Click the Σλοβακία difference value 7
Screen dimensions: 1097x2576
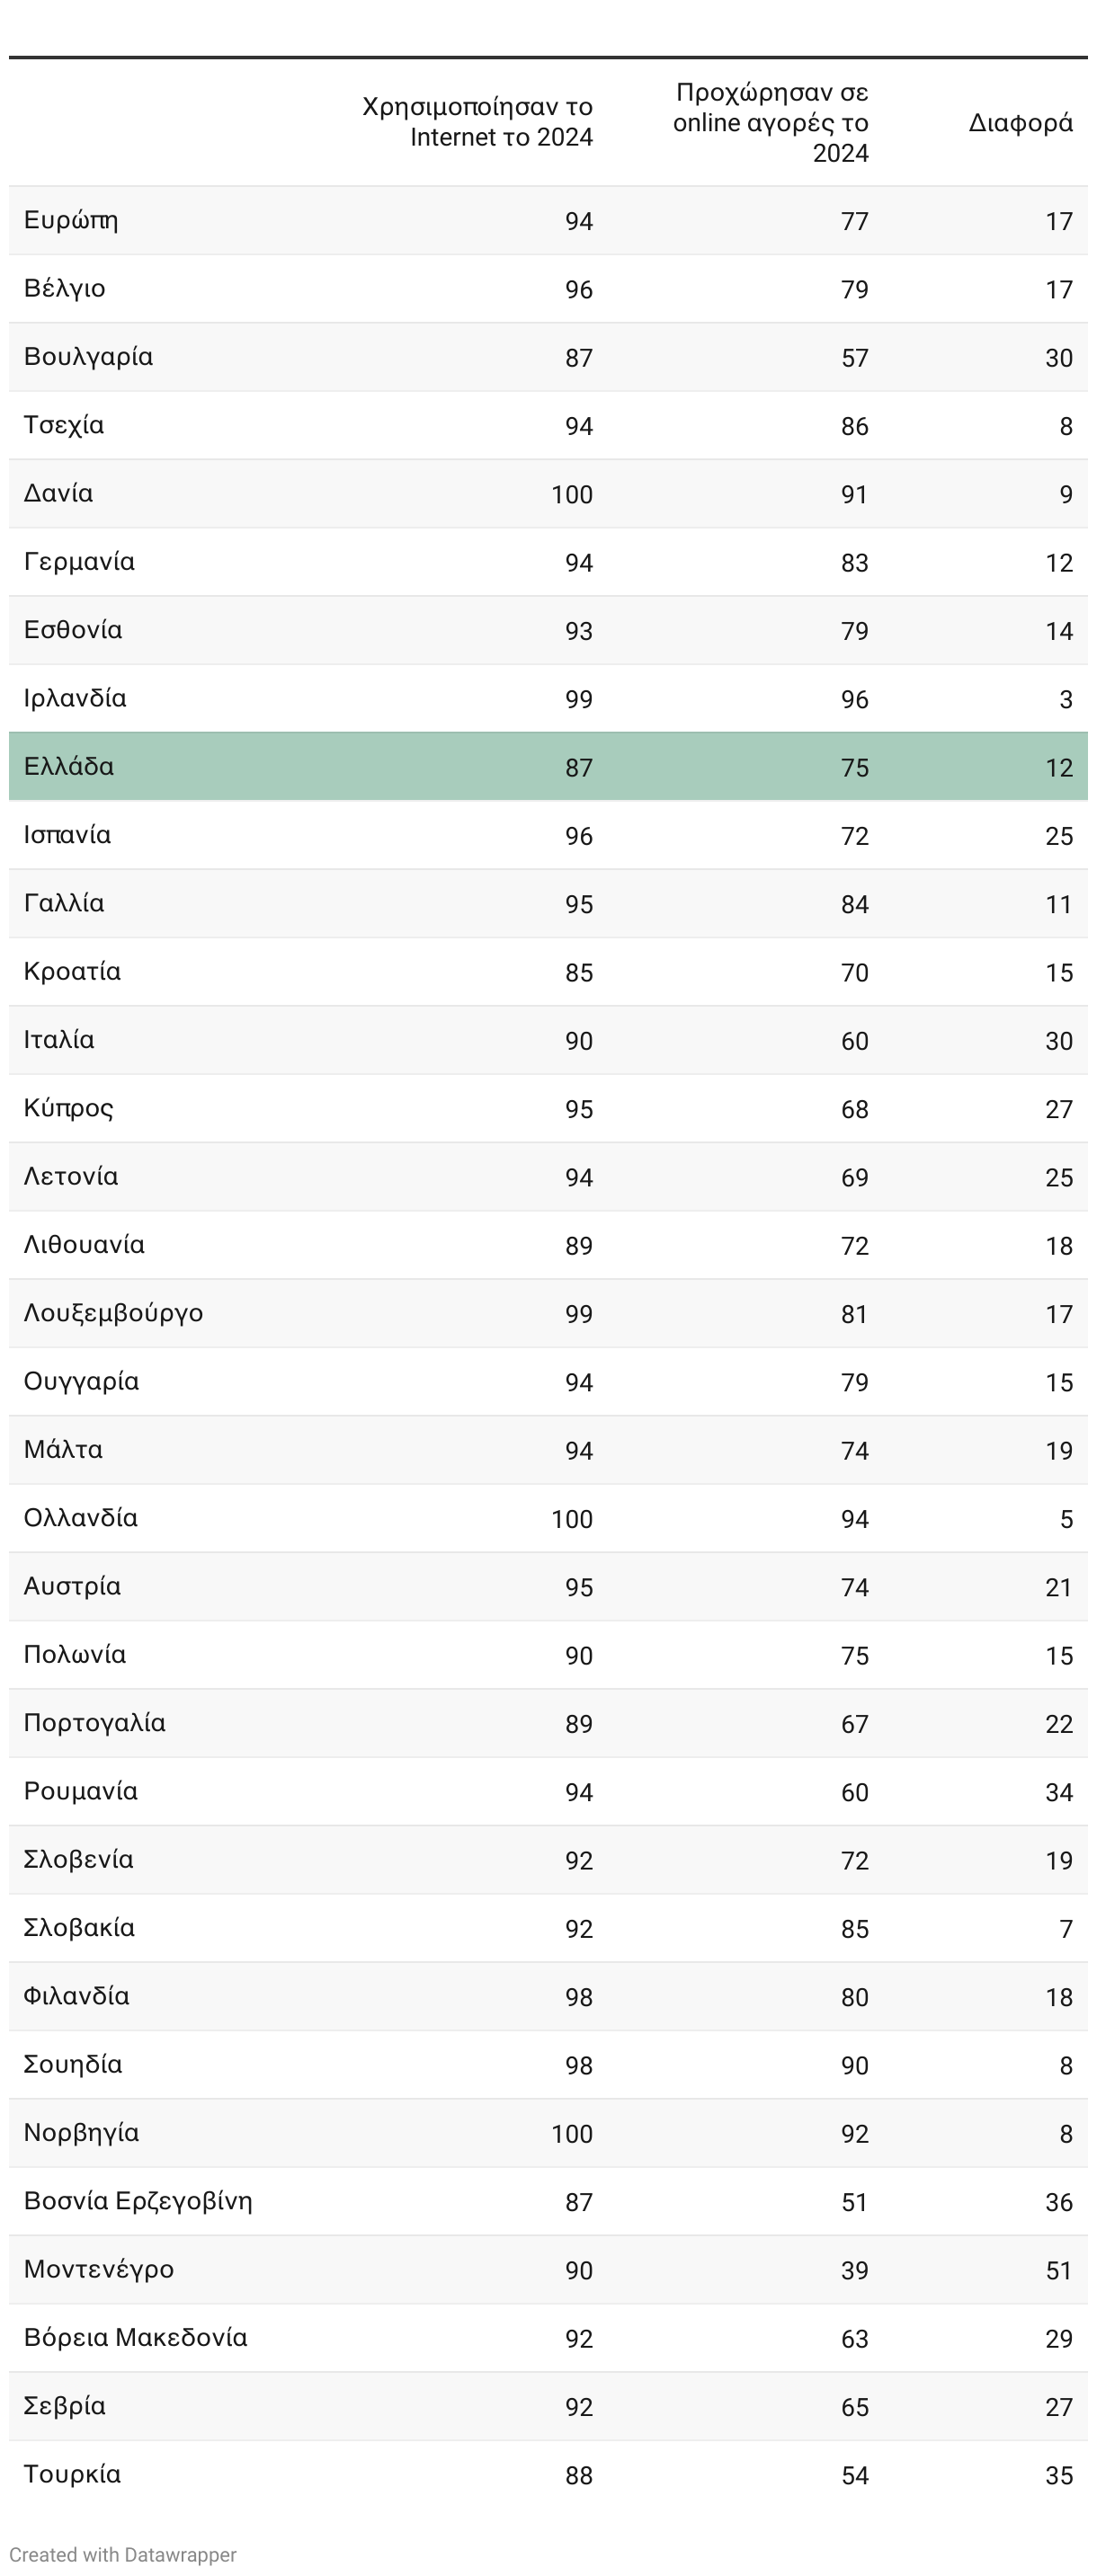click(x=1066, y=1929)
